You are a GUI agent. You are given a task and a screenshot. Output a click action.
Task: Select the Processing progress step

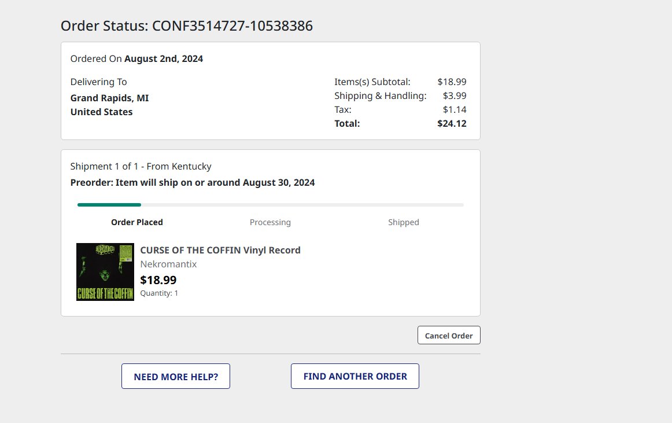[271, 222]
